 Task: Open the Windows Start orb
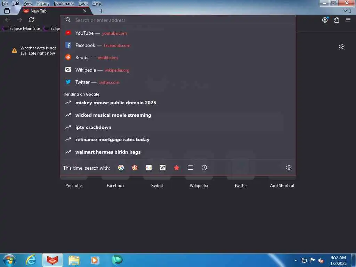click(x=9, y=260)
